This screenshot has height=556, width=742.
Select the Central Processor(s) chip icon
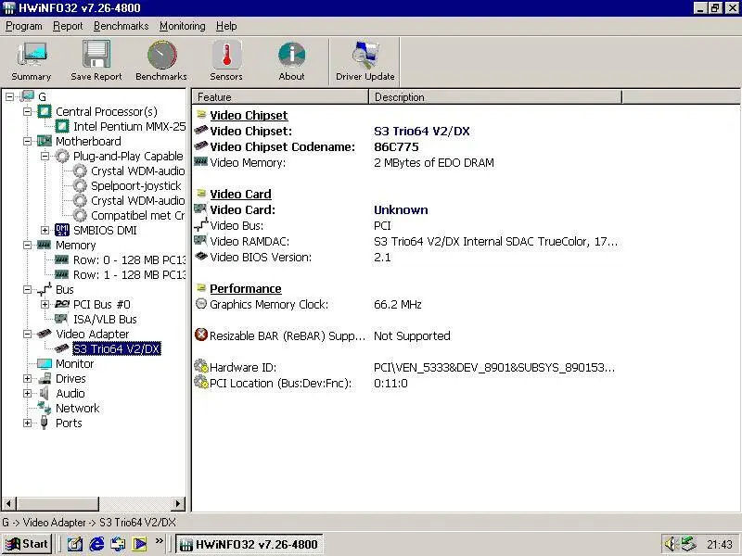point(45,111)
